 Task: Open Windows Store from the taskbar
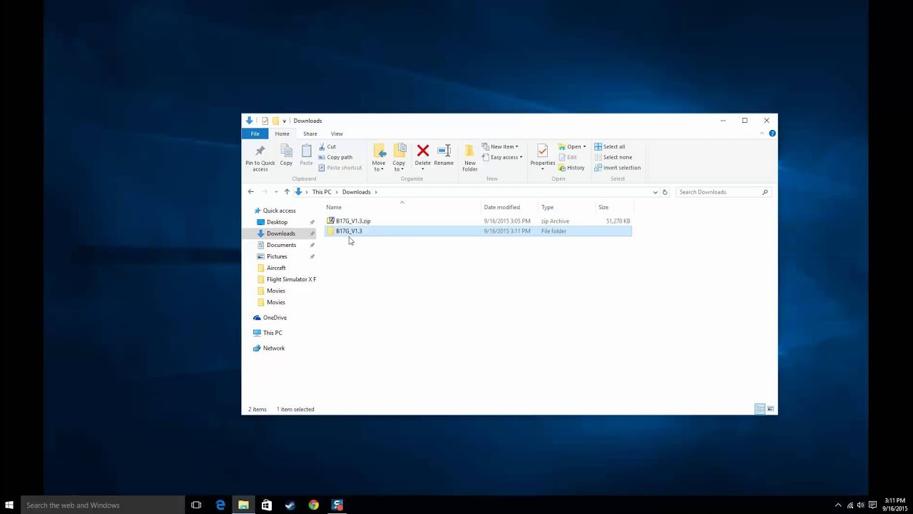pos(267,505)
